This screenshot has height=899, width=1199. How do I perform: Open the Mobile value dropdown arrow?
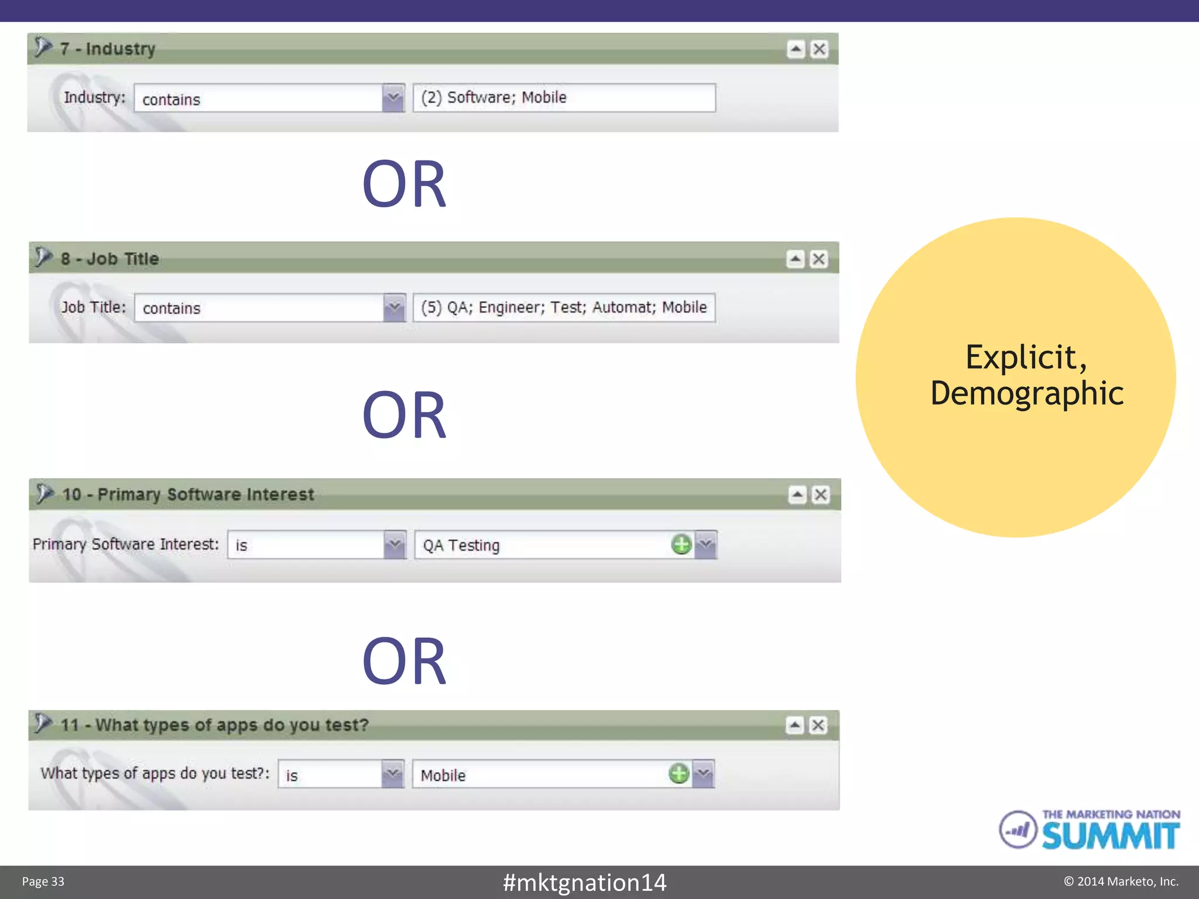(x=704, y=774)
